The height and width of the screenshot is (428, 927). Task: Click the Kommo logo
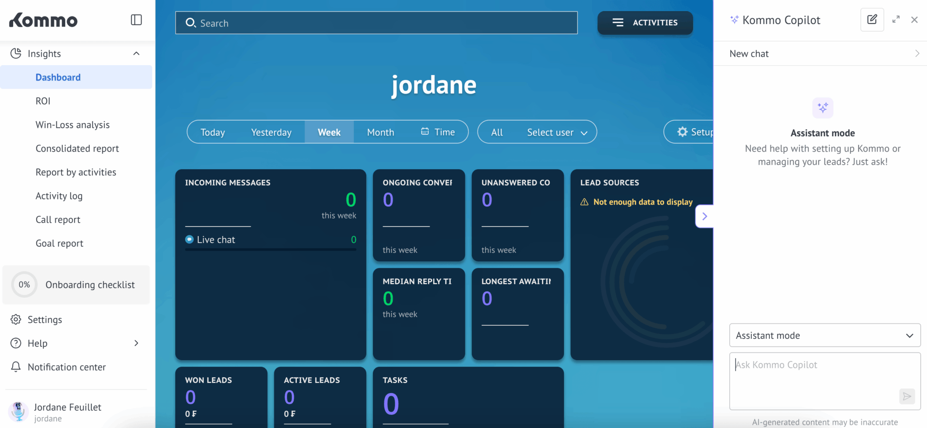(43, 20)
